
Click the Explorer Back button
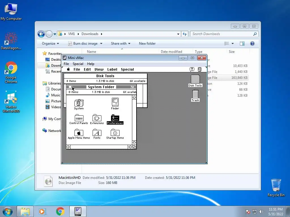point(41,34)
